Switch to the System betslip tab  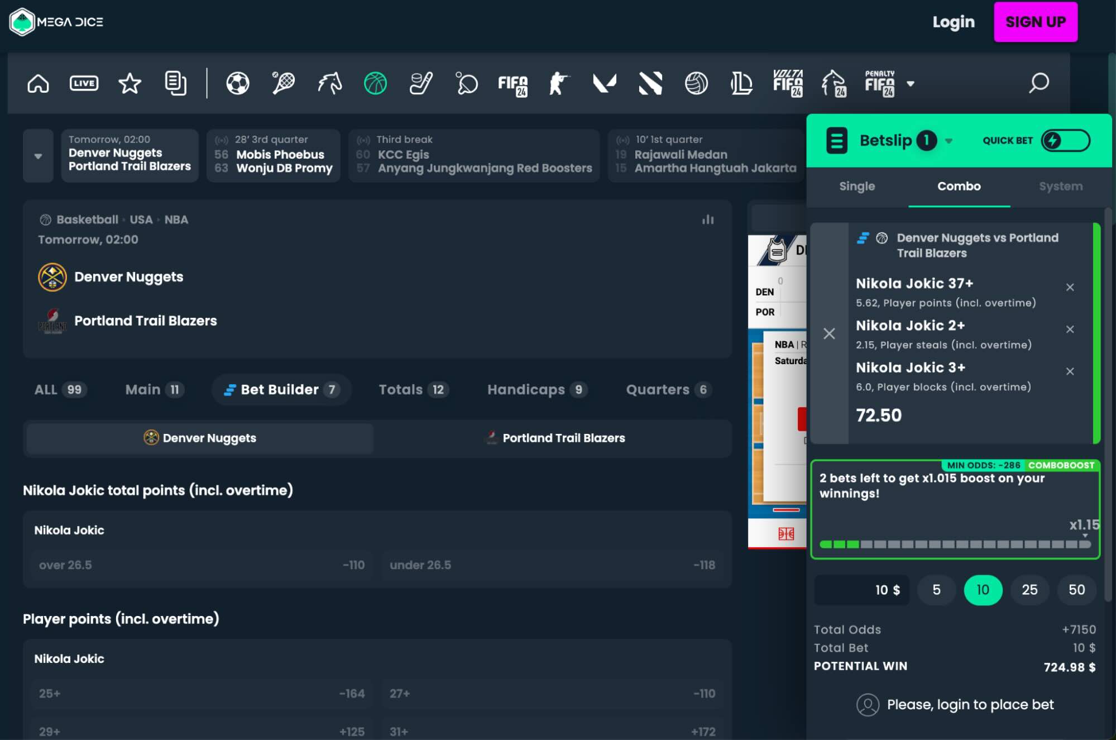coord(1060,186)
